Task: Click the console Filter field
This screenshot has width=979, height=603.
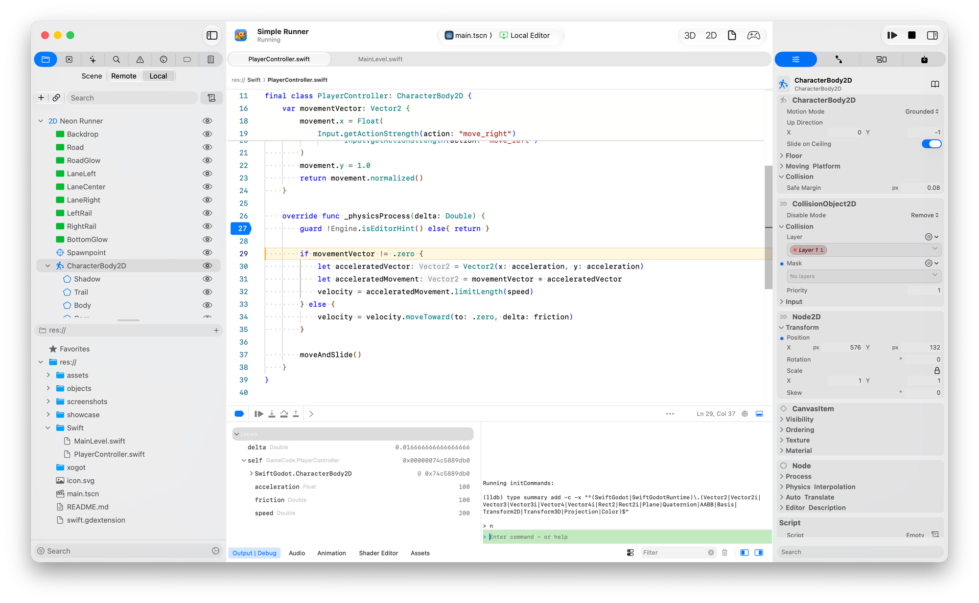Action: point(678,553)
